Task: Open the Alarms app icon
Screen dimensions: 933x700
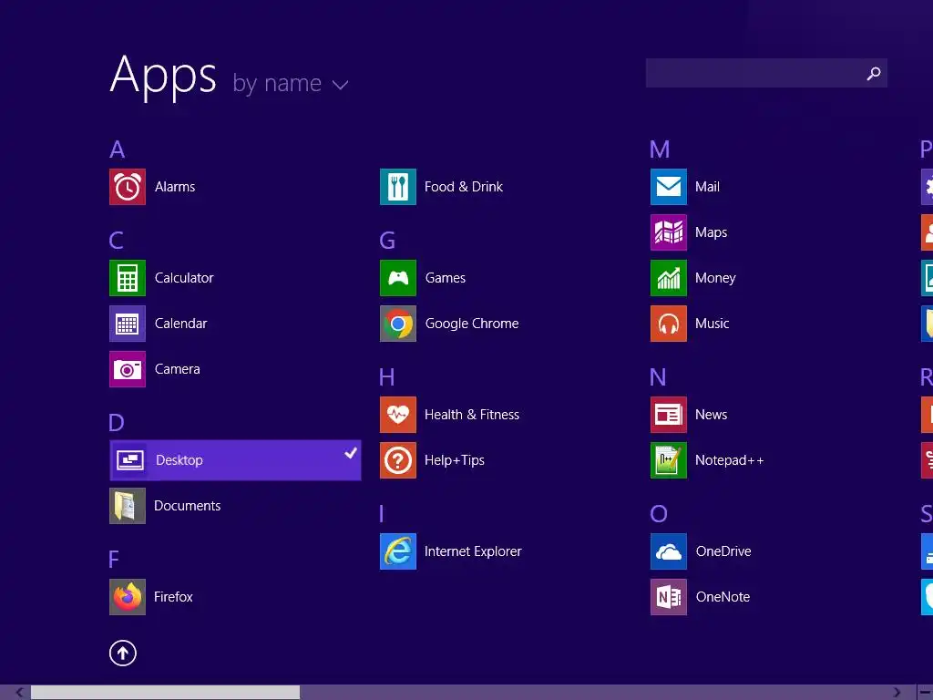Action: pos(128,187)
